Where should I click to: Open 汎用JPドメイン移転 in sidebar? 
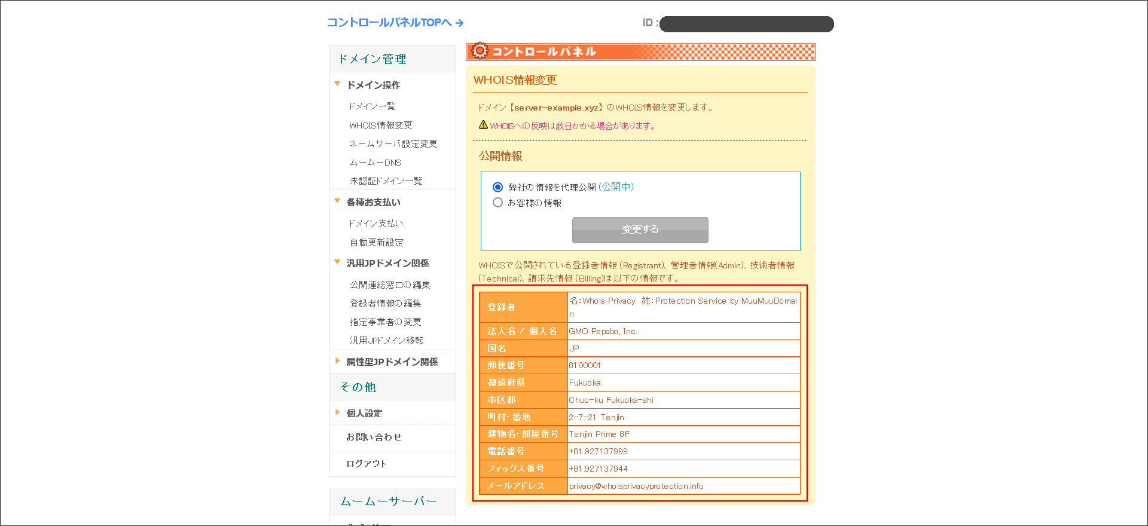[x=386, y=340]
